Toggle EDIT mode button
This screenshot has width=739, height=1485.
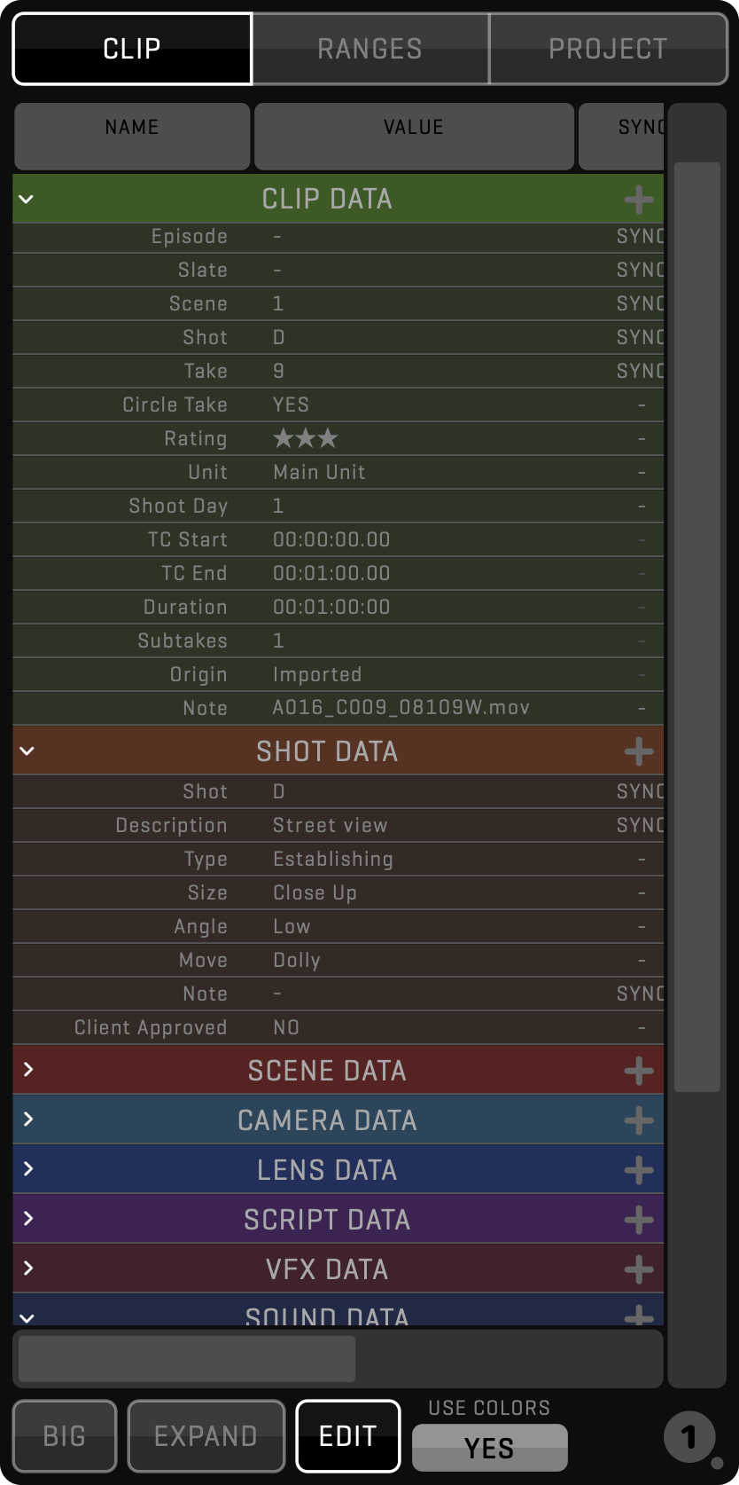347,1435
